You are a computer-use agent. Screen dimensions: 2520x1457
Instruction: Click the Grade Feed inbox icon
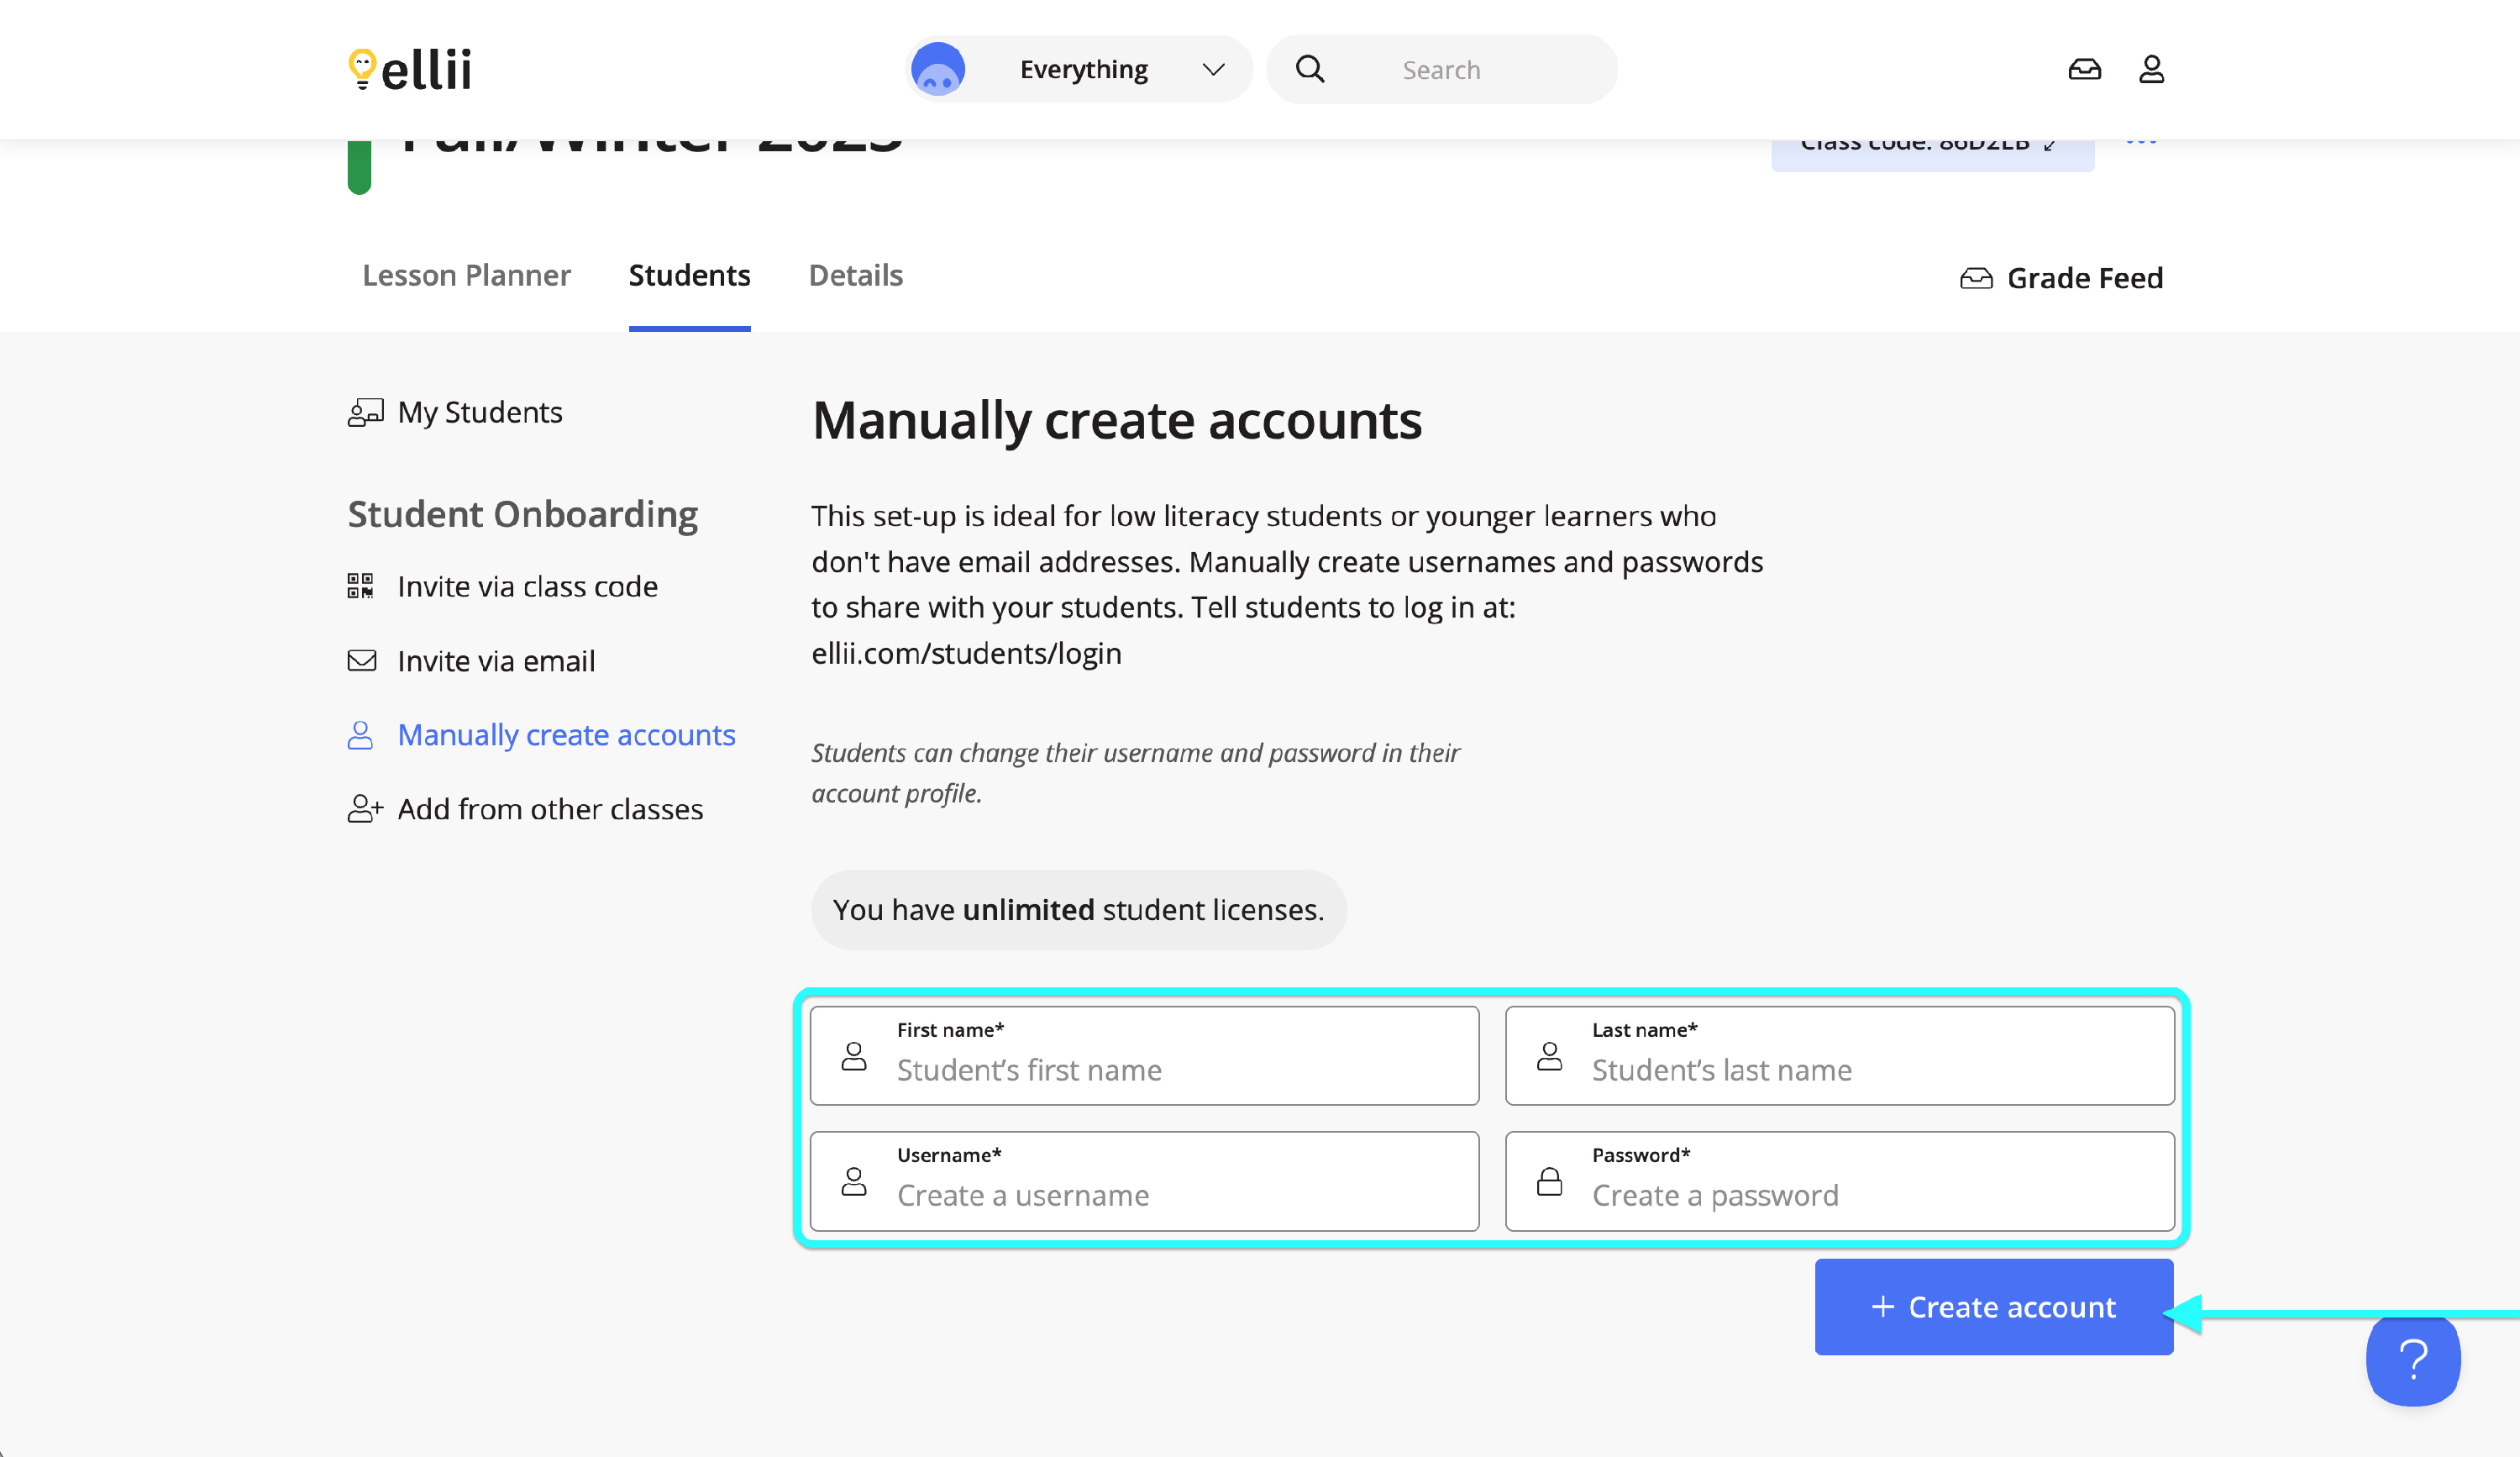pyautogui.click(x=1975, y=278)
